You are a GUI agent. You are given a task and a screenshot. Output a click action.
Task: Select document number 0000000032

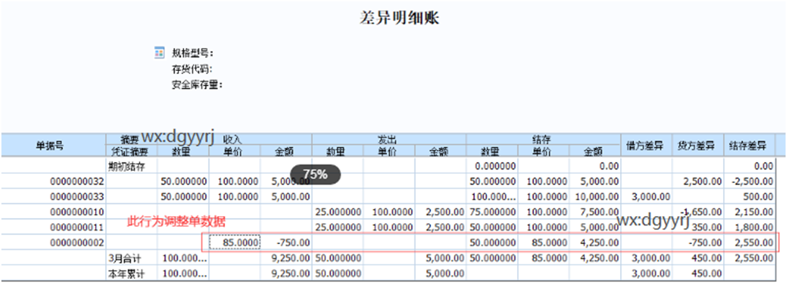77,182
